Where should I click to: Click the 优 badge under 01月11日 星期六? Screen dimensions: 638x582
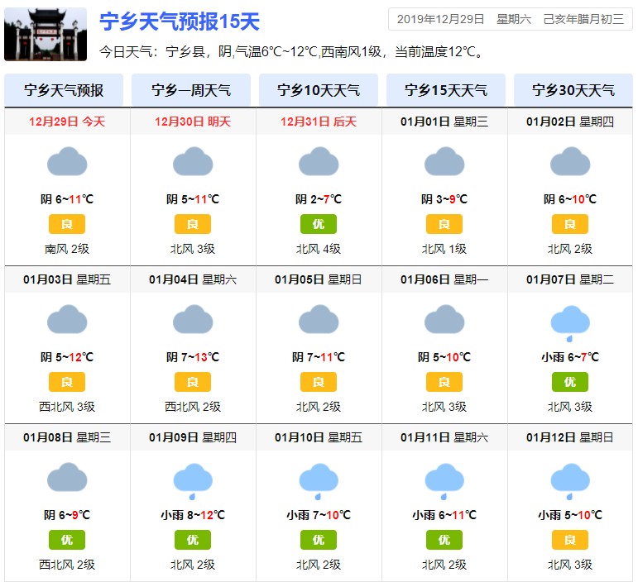444,540
